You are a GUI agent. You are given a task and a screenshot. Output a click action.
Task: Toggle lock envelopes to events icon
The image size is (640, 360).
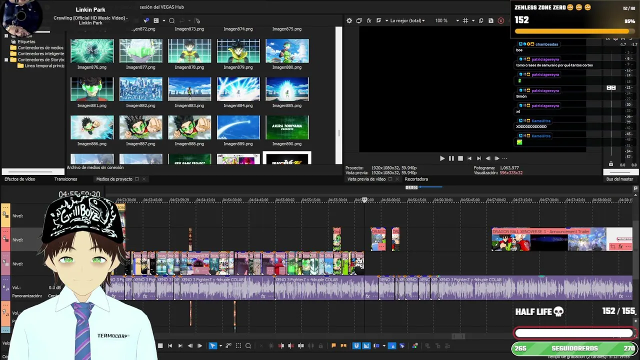point(392,345)
